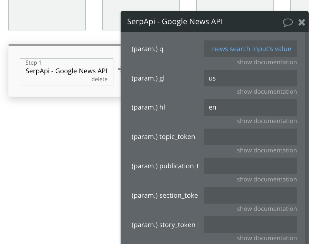Viewport: 309px width, 244px height.
Task: Select the first event box at top left
Action: click(x=47, y=15)
